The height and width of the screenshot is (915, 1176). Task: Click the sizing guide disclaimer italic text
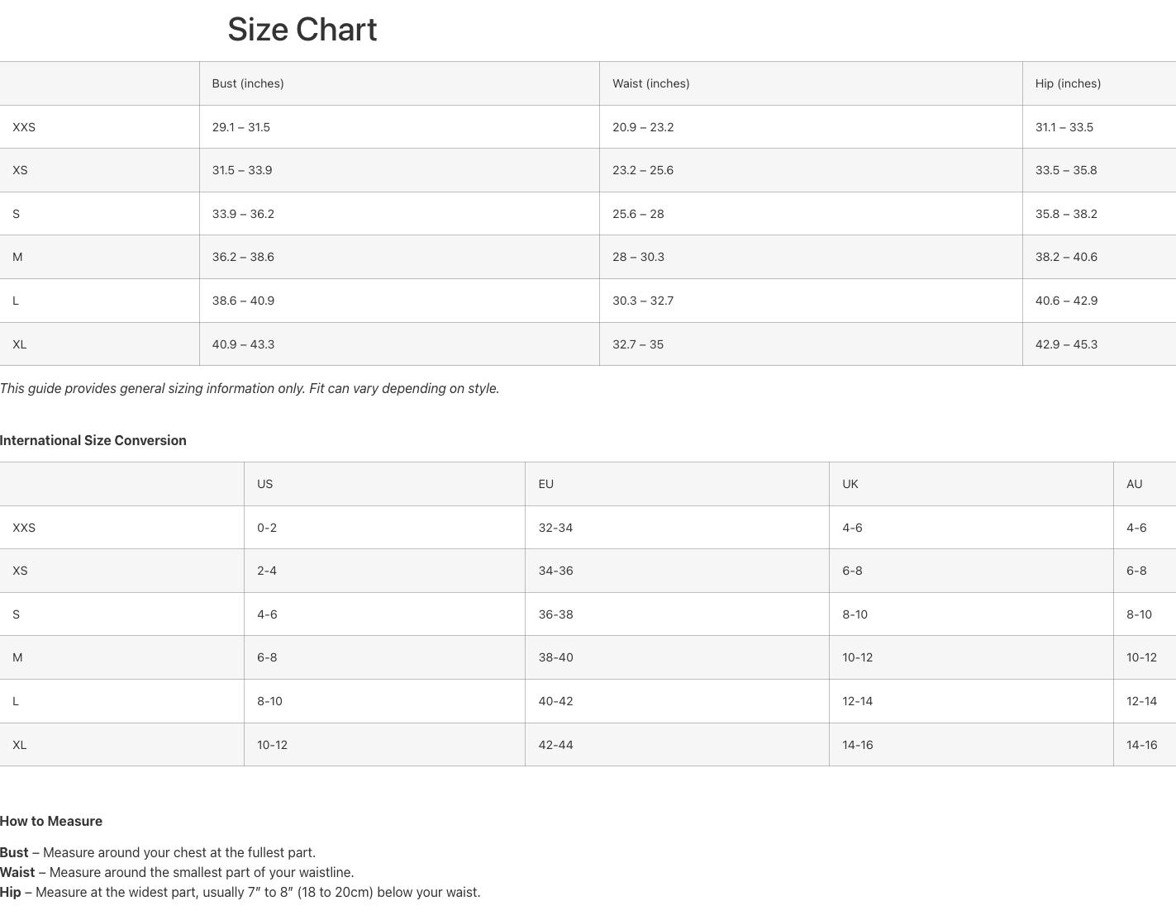click(250, 388)
